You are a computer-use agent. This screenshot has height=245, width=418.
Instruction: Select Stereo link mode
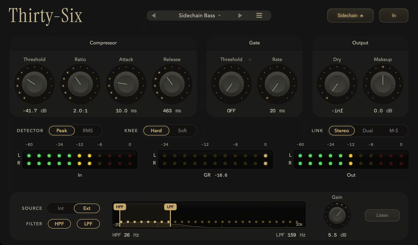coord(341,131)
